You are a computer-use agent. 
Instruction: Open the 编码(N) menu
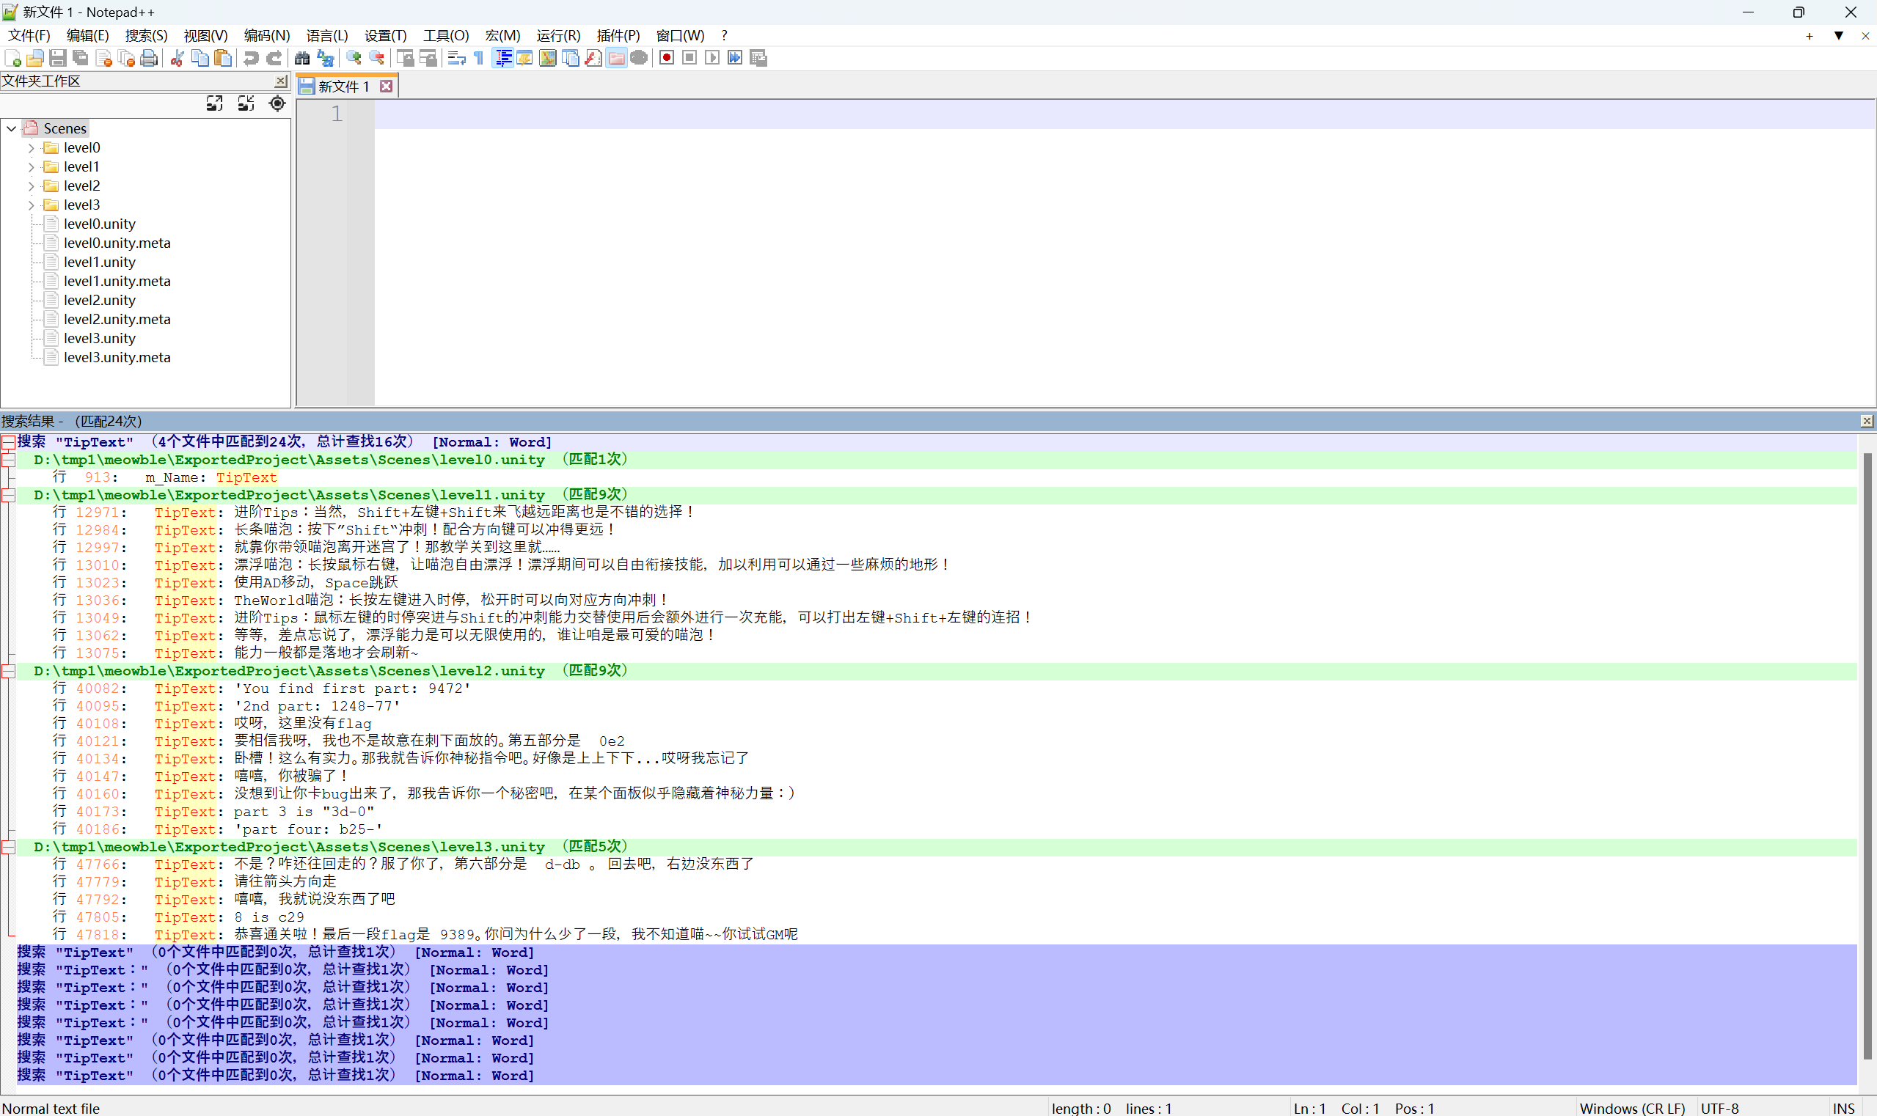[267, 35]
